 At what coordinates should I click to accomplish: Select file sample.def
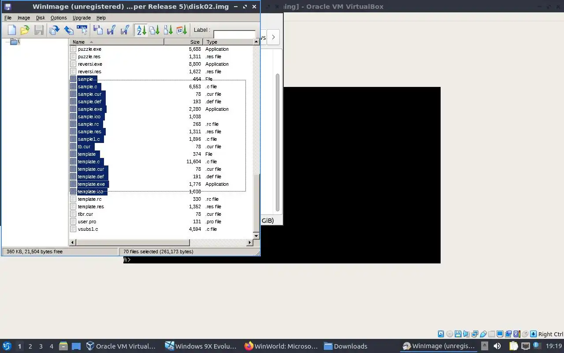(89, 101)
